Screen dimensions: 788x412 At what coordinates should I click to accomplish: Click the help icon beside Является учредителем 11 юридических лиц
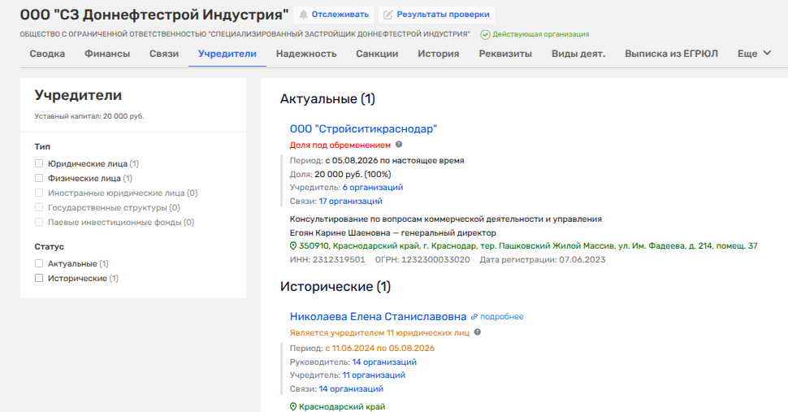478,332
